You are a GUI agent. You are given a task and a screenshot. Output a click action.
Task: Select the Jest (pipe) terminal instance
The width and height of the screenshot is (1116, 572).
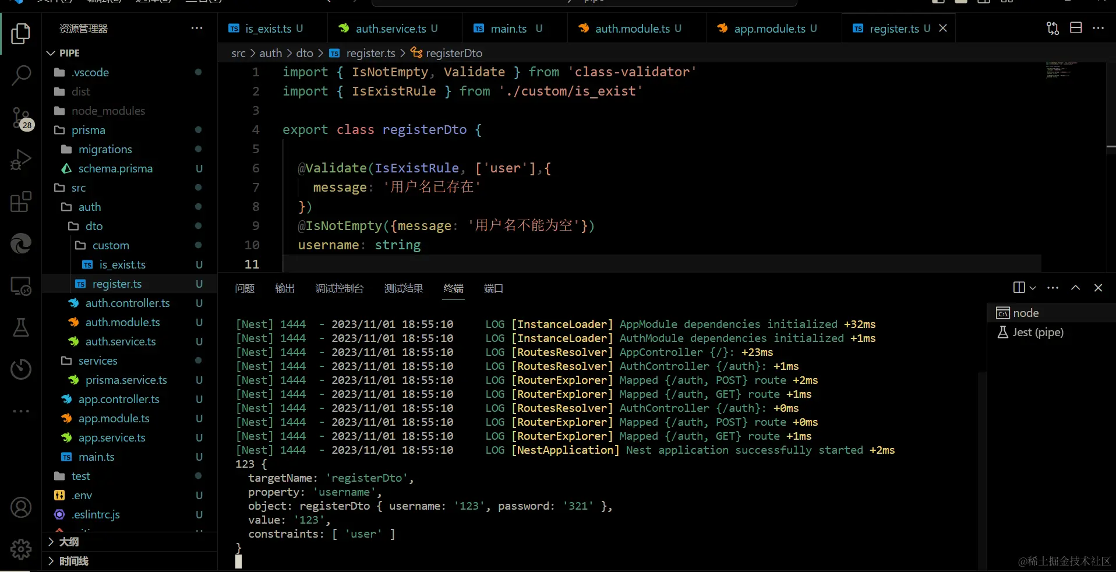(x=1051, y=332)
